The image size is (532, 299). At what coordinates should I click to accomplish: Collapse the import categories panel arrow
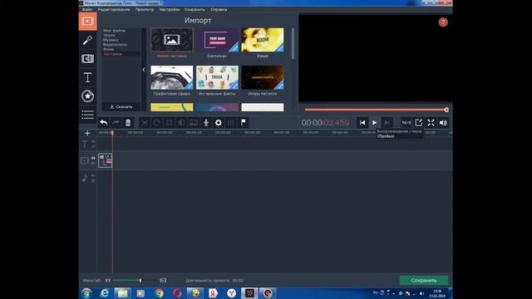pyautogui.click(x=144, y=70)
